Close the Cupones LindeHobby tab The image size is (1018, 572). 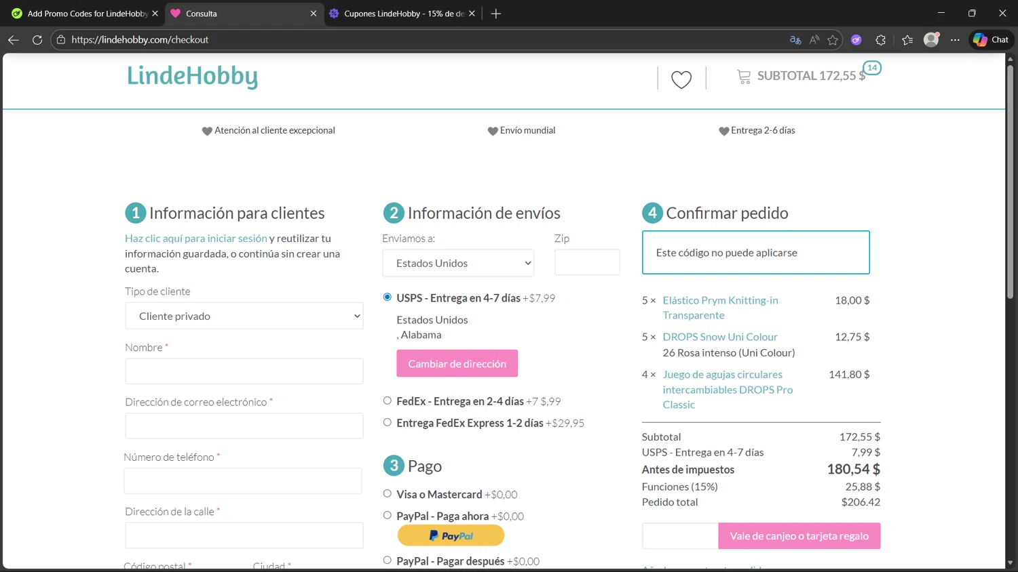click(472, 14)
